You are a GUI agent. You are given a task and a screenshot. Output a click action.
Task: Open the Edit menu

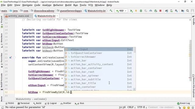point(10,5)
